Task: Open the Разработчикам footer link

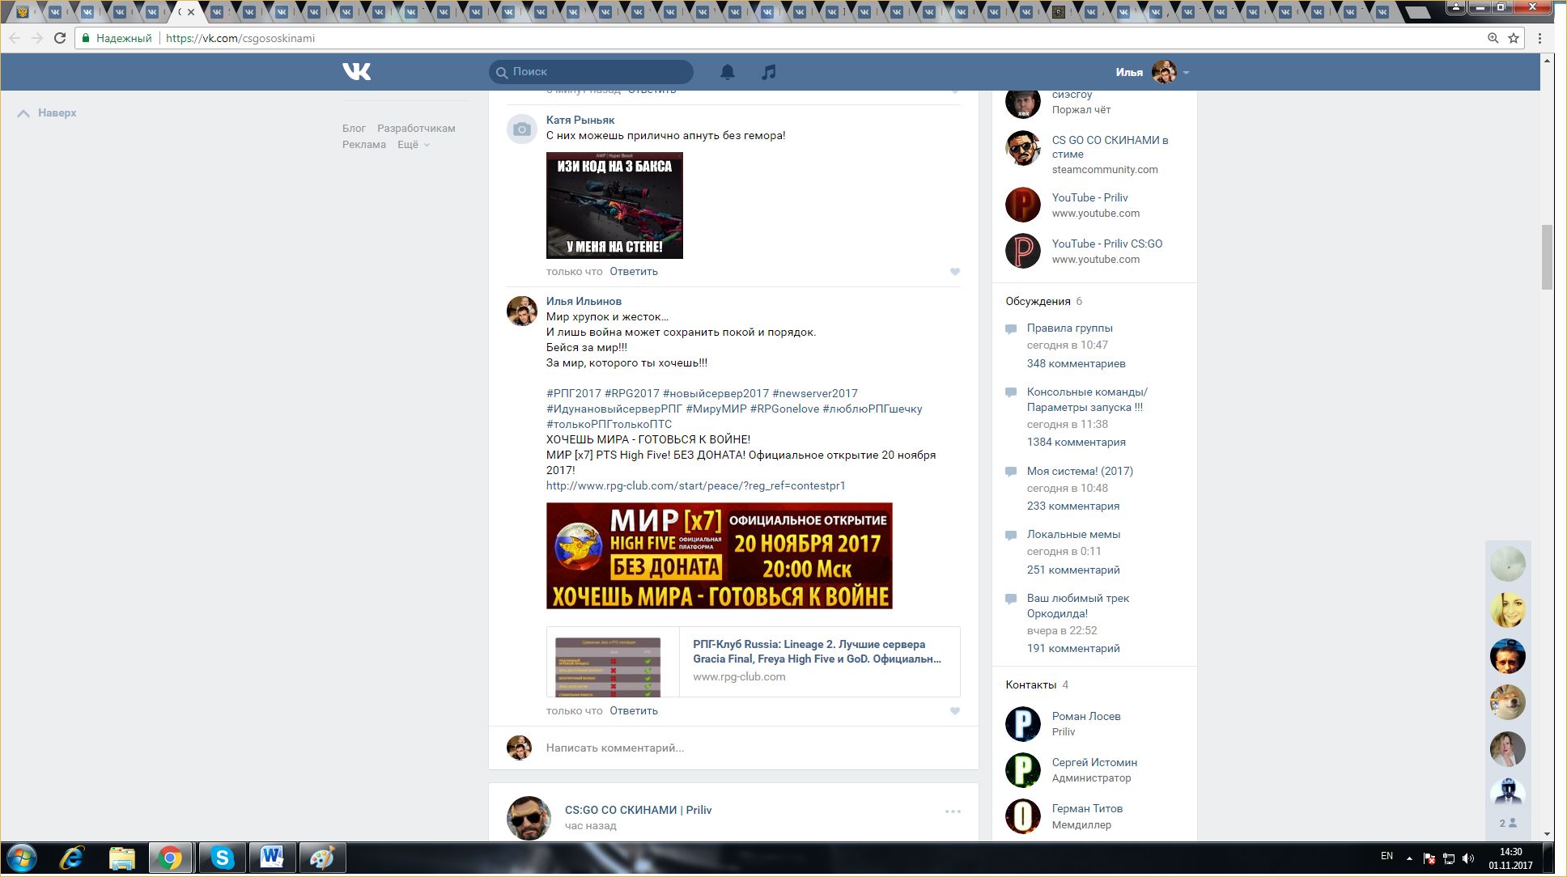Action: [x=416, y=129]
